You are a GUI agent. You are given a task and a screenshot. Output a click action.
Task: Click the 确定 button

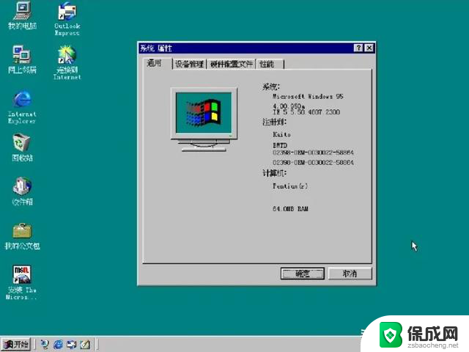coord(303,274)
